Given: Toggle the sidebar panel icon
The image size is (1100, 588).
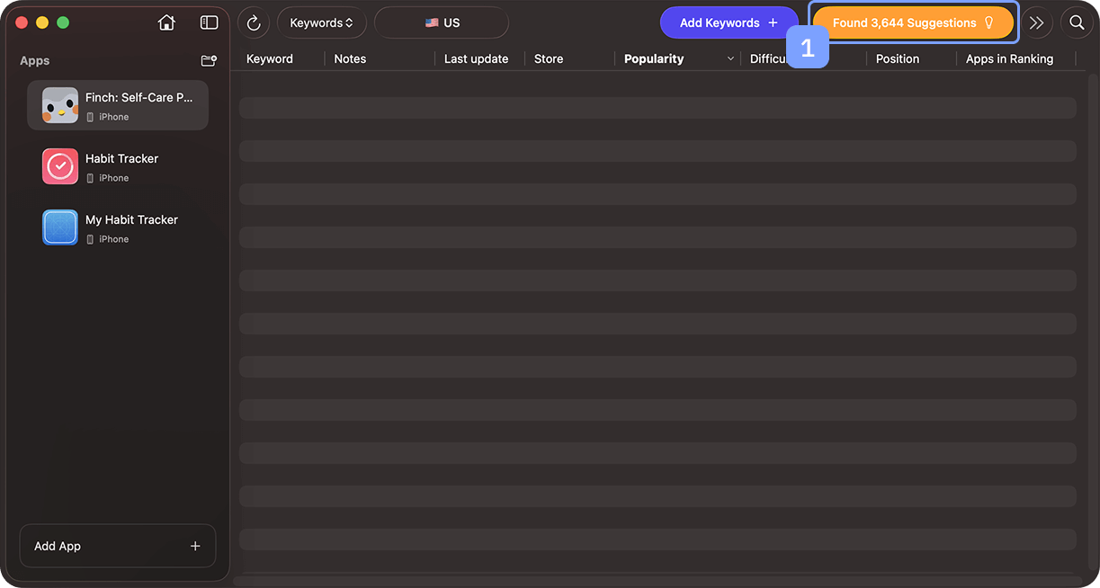Looking at the screenshot, I should point(209,22).
